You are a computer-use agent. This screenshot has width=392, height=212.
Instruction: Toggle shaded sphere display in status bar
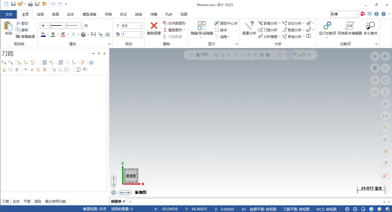click(371, 209)
